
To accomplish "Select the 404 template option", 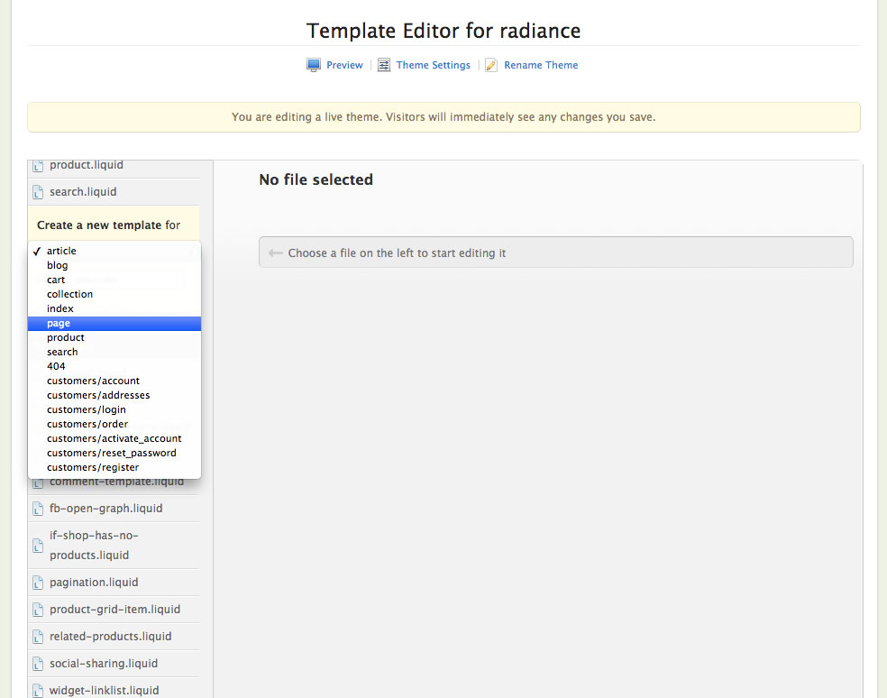I will (56, 366).
